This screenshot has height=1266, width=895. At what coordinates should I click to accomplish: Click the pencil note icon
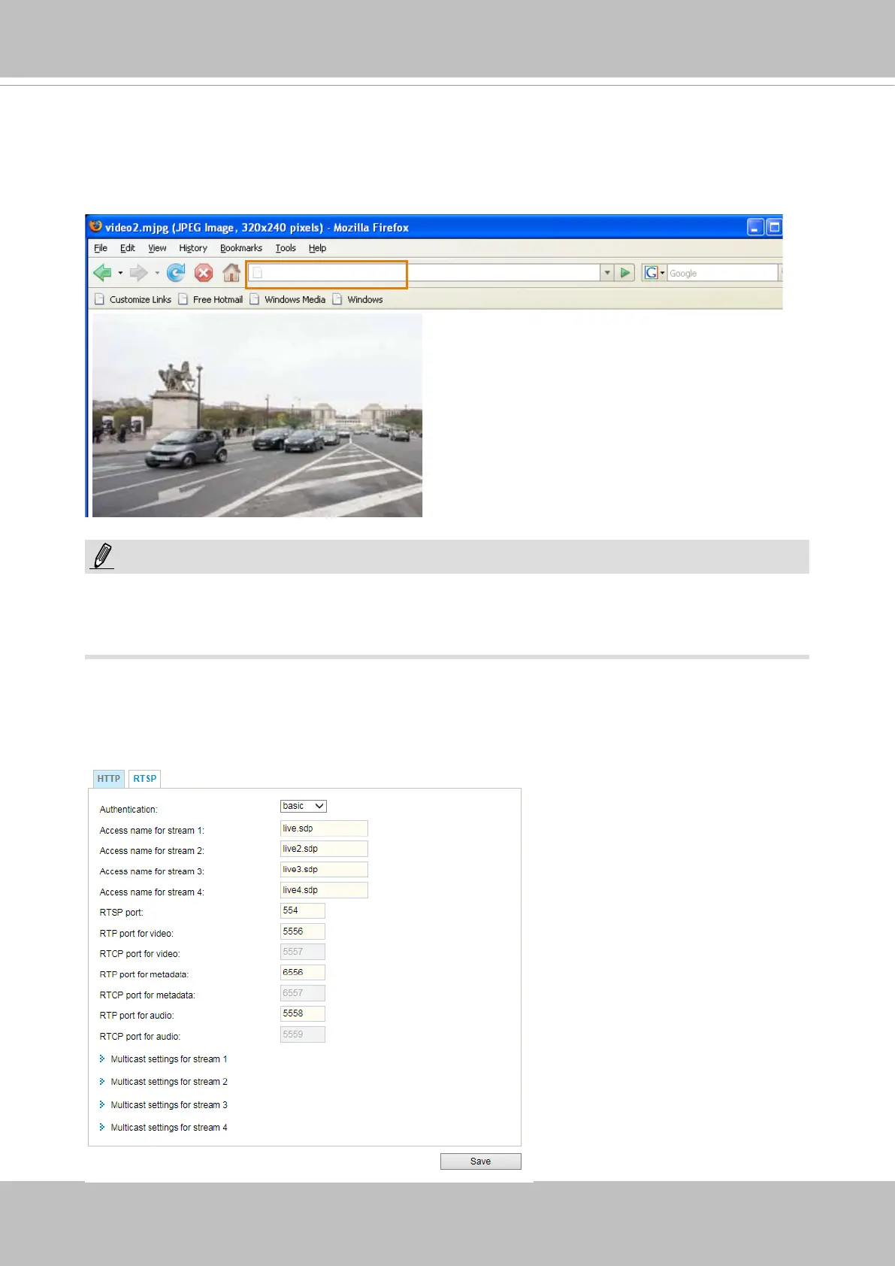click(x=102, y=556)
